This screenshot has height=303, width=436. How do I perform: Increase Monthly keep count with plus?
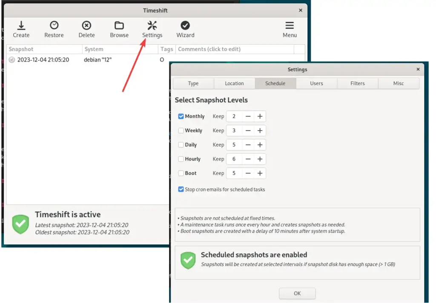(260, 116)
